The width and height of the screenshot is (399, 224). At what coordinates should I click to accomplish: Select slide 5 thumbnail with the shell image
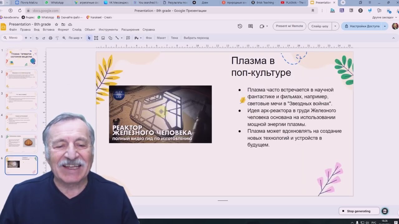pos(21,143)
